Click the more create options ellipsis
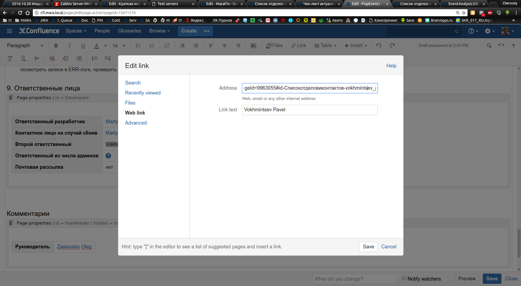521x286 pixels. tap(207, 31)
